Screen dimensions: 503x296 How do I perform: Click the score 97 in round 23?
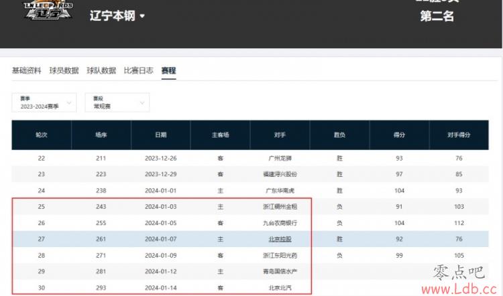click(399, 174)
